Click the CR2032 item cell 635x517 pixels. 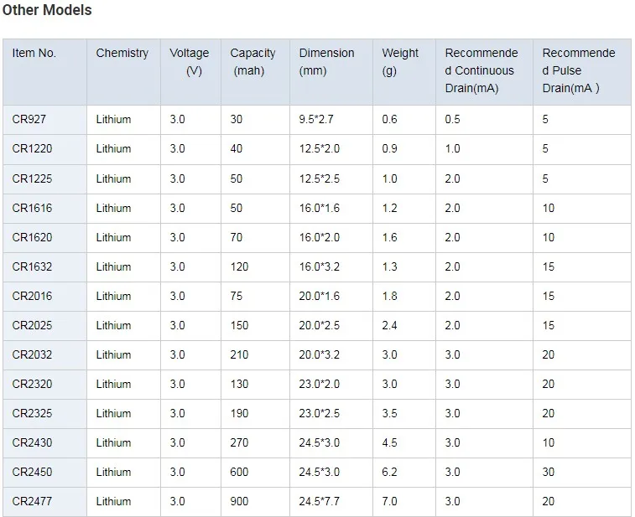(32, 354)
